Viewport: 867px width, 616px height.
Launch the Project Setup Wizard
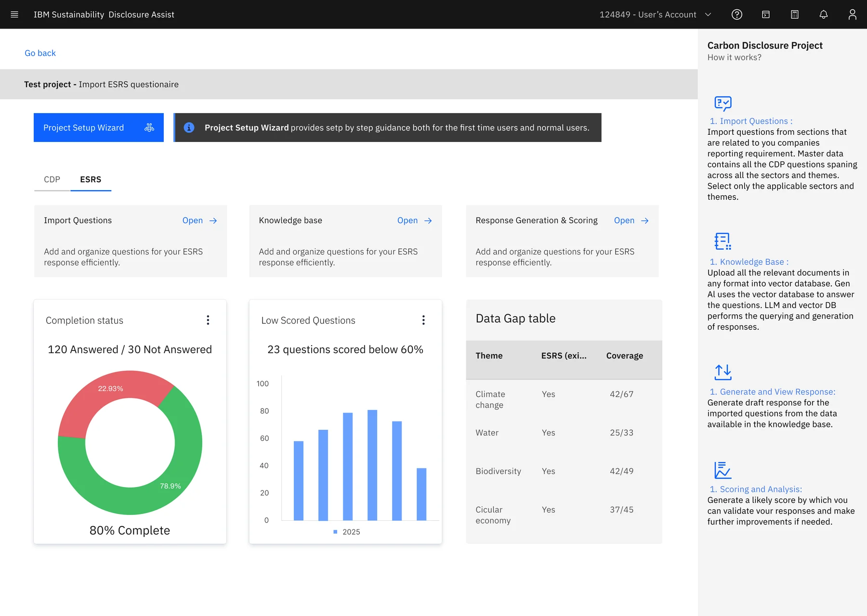99,128
